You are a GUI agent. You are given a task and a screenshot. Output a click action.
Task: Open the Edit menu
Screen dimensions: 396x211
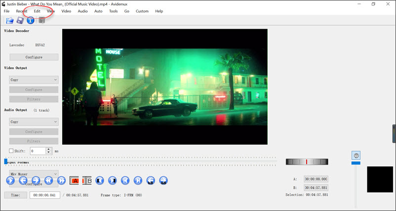point(37,11)
